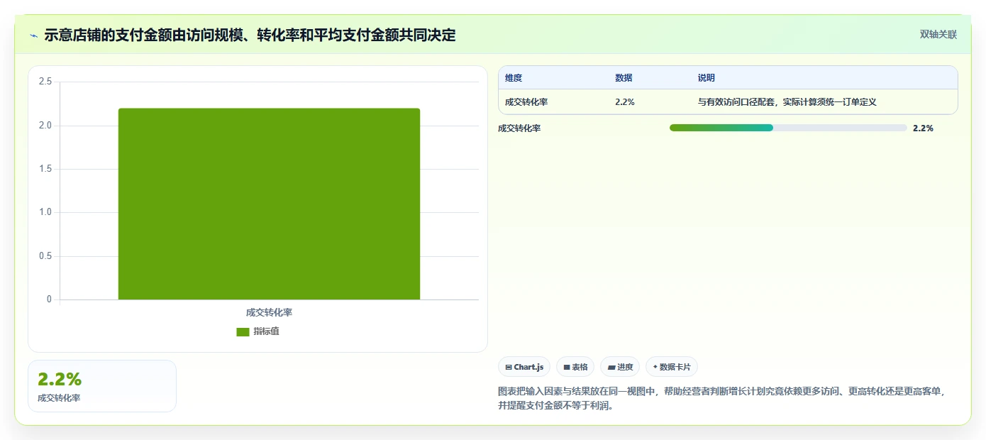Click the 说明 column header
The height and width of the screenshot is (440, 986).
pos(707,78)
